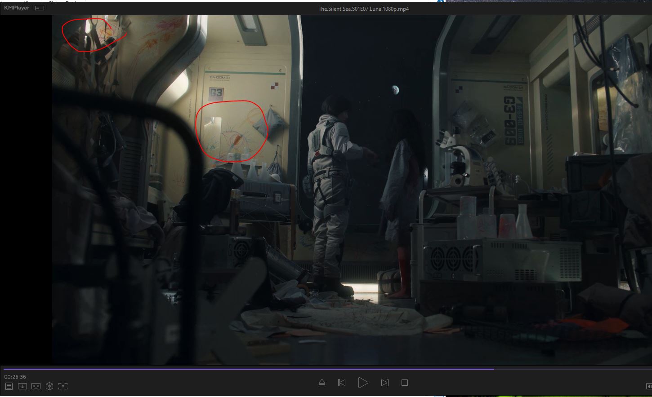Skip to the next track

(384, 383)
